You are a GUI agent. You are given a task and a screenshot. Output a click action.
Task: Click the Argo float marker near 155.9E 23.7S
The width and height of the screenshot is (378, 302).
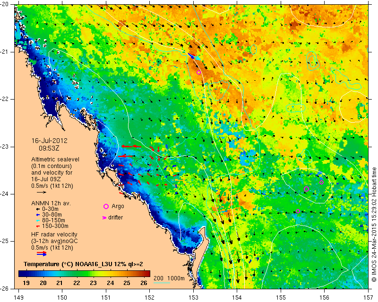coord(321,182)
